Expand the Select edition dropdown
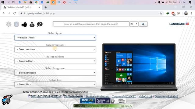 click(x=55, y=61)
